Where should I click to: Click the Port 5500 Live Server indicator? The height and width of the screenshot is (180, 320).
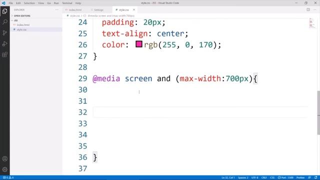point(285,177)
